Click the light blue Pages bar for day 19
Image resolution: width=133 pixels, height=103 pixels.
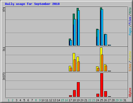(x=79, y=28)
